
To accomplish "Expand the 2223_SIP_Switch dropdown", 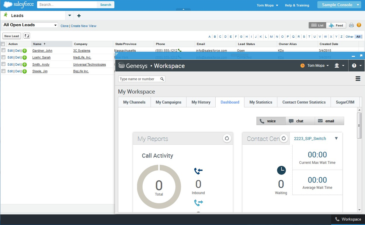I will pos(336,138).
